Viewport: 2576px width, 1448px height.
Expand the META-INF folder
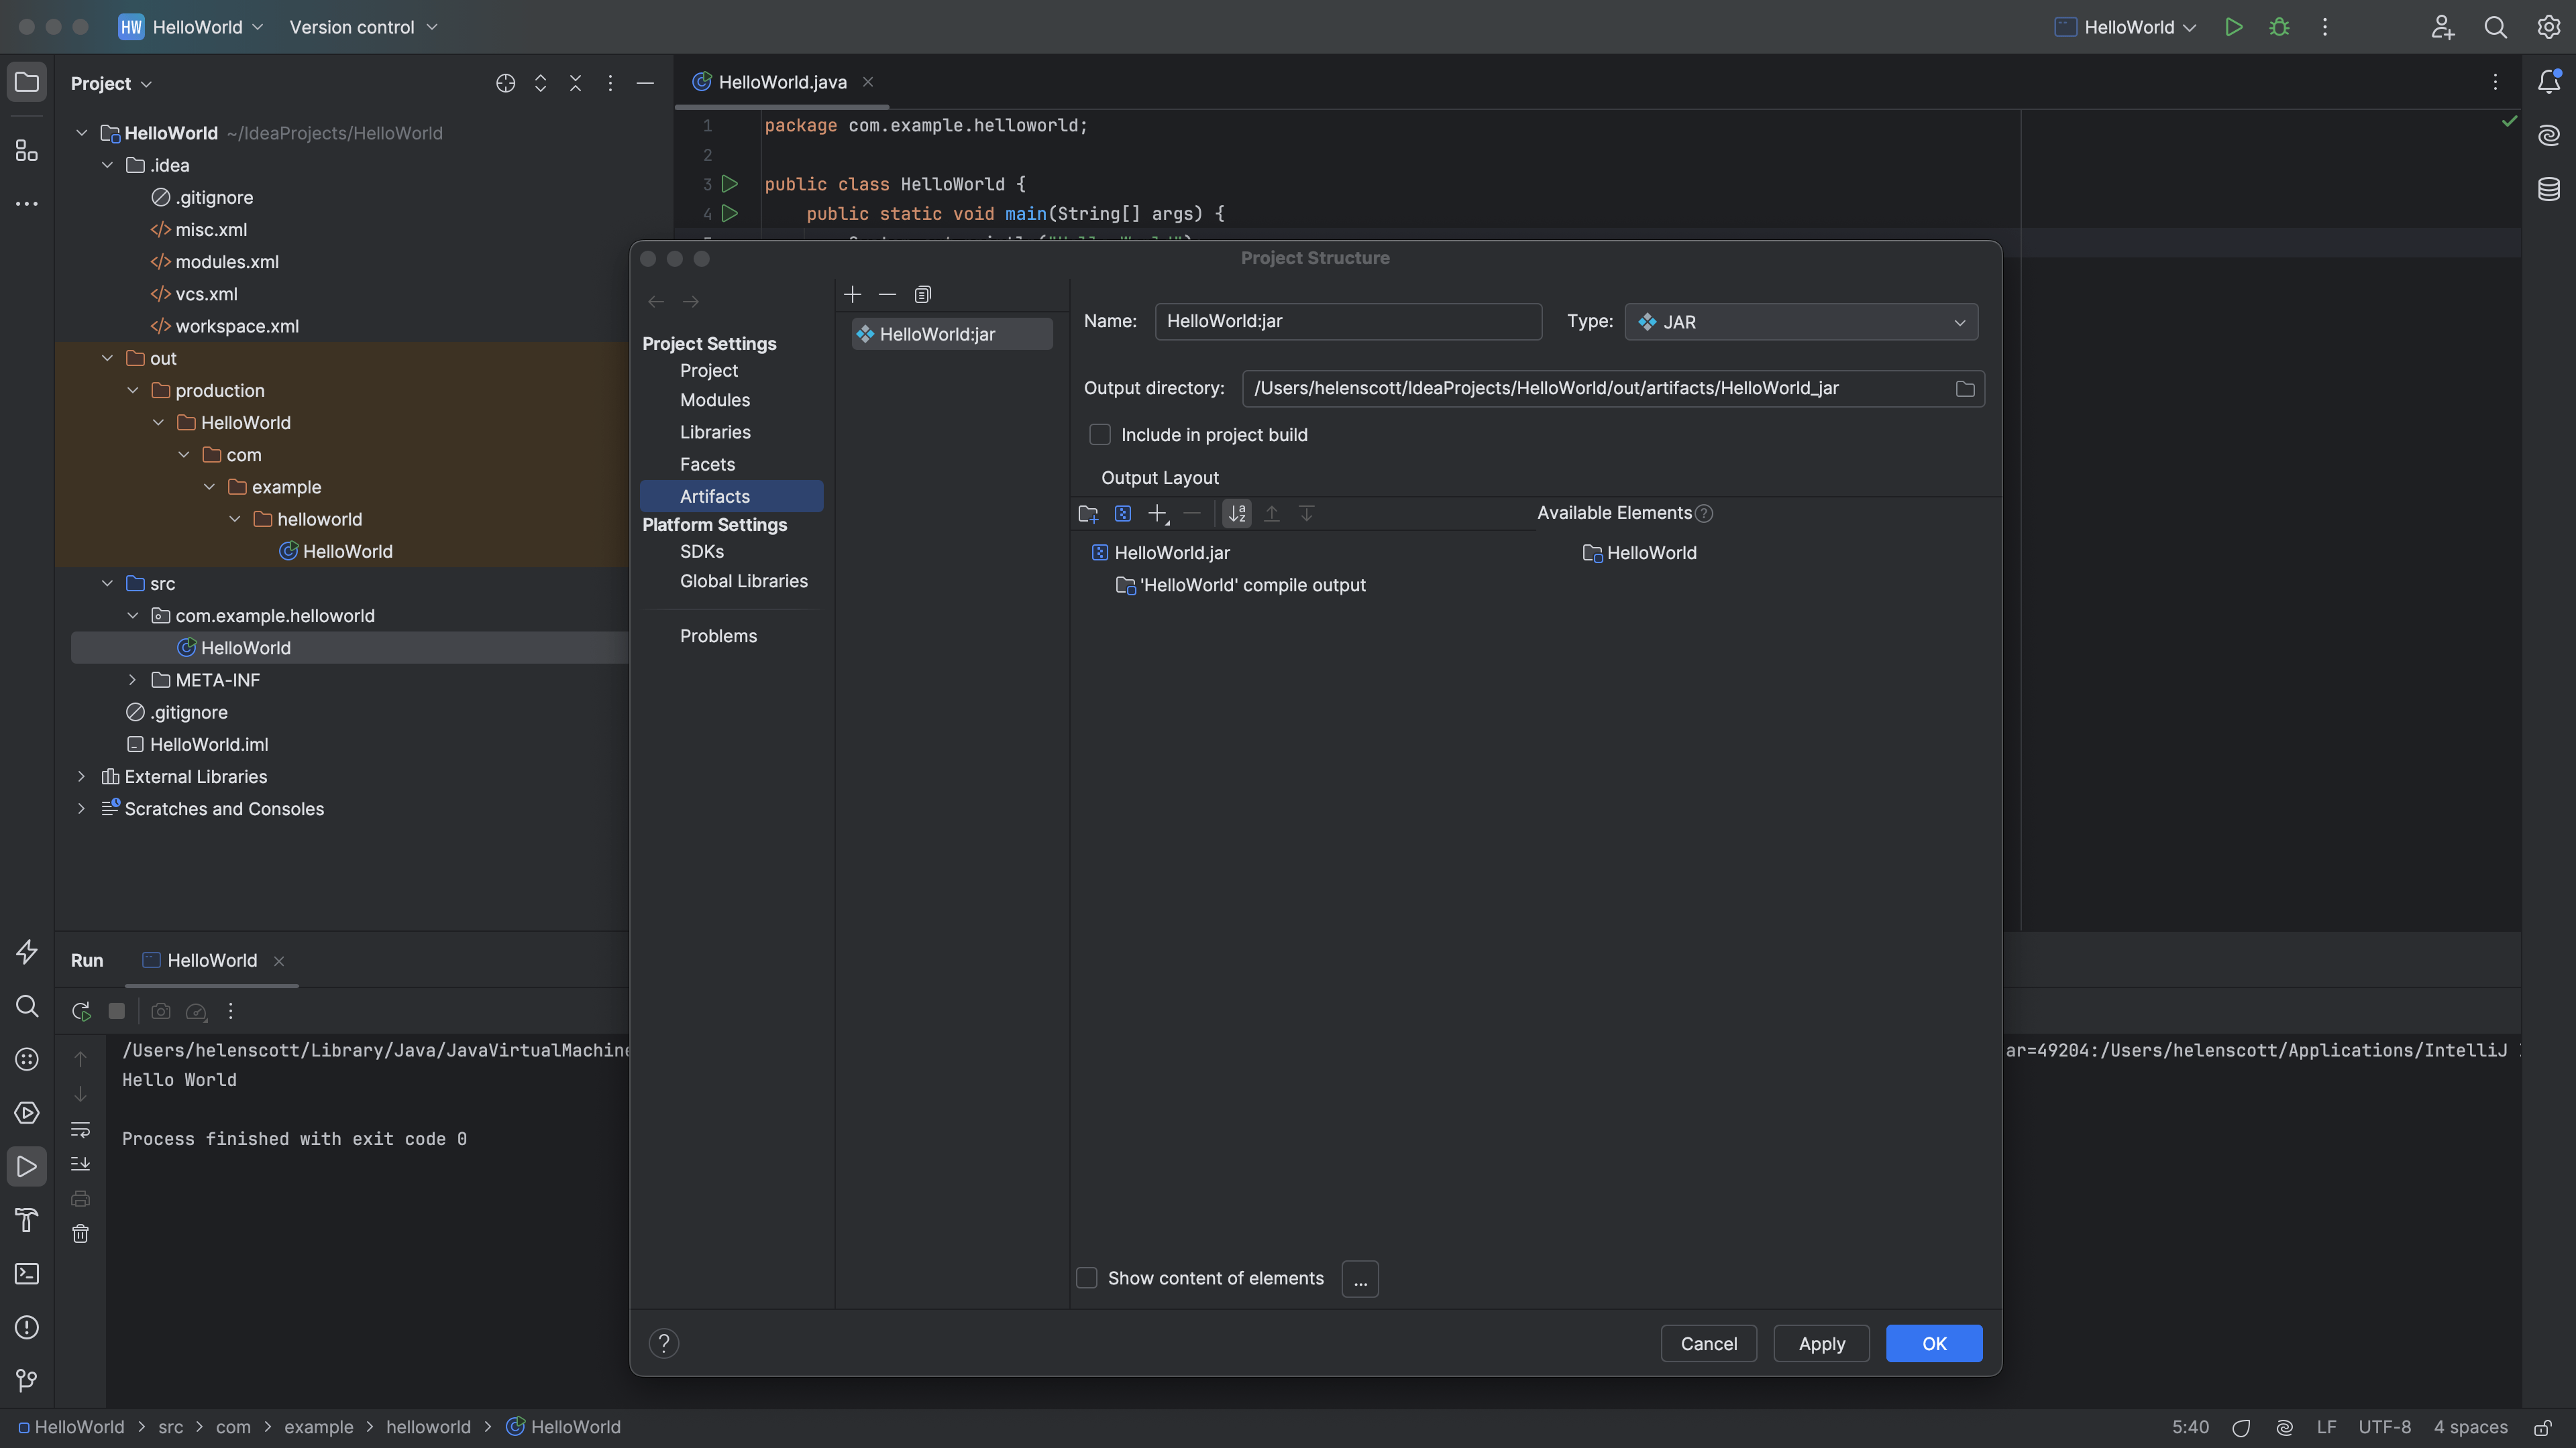pos(133,680)
